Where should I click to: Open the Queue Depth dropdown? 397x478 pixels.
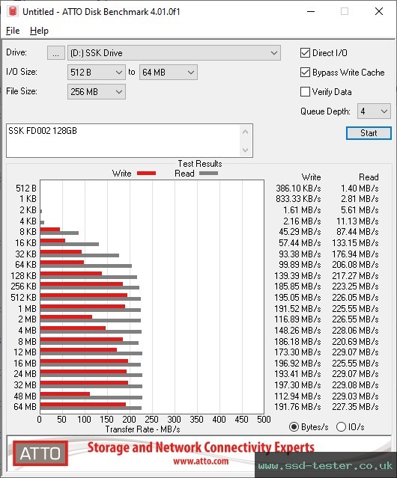(374, 111)
